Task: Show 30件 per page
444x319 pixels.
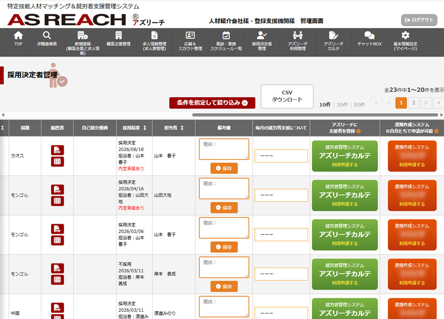Action: pyautogui.click(x=342, y=105)
